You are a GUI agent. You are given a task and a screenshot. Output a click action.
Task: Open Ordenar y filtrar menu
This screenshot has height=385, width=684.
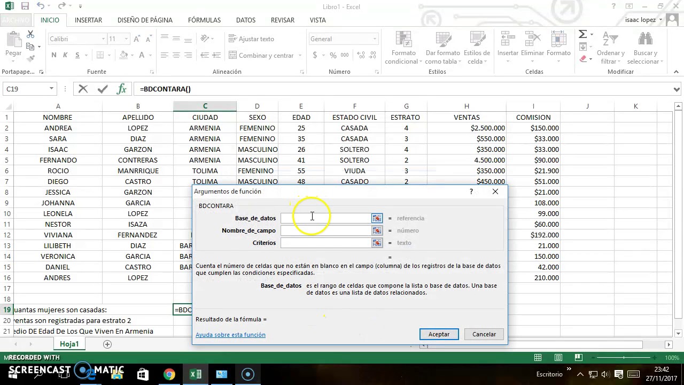click(610, 48)
